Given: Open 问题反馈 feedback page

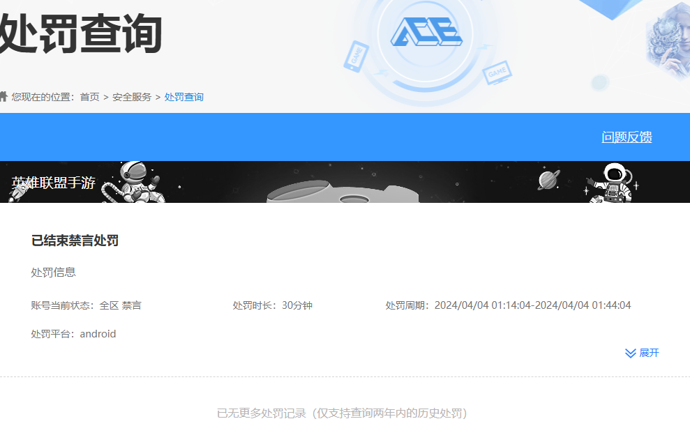Looking at the screenshot, I should [627, 137].
